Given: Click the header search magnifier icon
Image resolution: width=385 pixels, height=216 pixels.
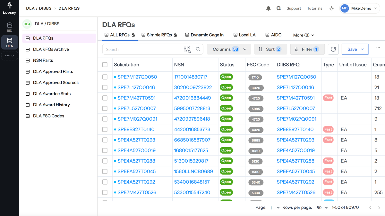Looking at the screenshot, I should point(278,8).
